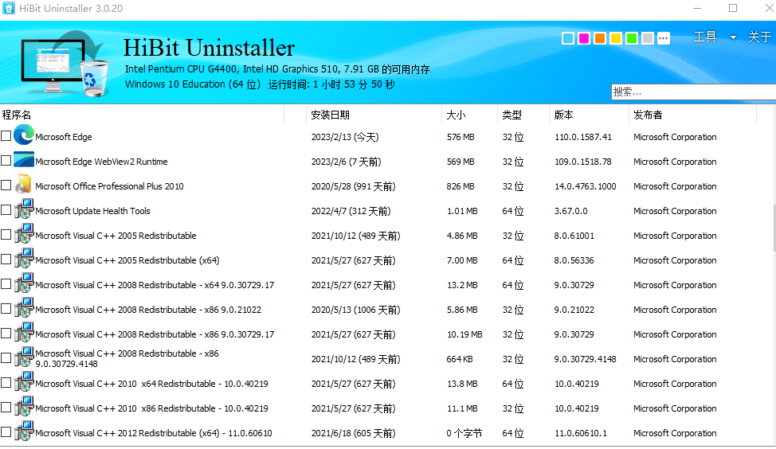776x449 pixels.
Task: Check the Visual C++ 2008 x86 9.0.30729.4148 checkbox
Action: click(x=6, y=358)
